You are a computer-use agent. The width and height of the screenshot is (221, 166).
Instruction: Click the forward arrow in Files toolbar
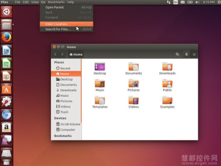[x=62, y=55]
